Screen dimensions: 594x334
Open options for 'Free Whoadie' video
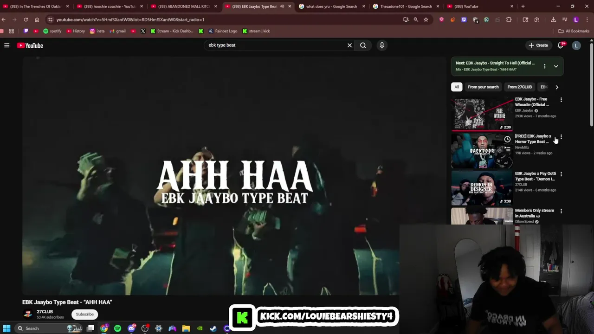(x=561, y=100)
